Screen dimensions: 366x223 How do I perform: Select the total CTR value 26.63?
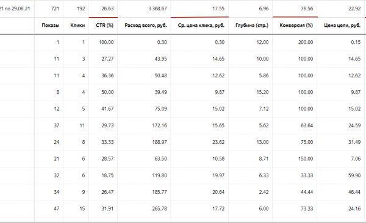pos(107,9)
